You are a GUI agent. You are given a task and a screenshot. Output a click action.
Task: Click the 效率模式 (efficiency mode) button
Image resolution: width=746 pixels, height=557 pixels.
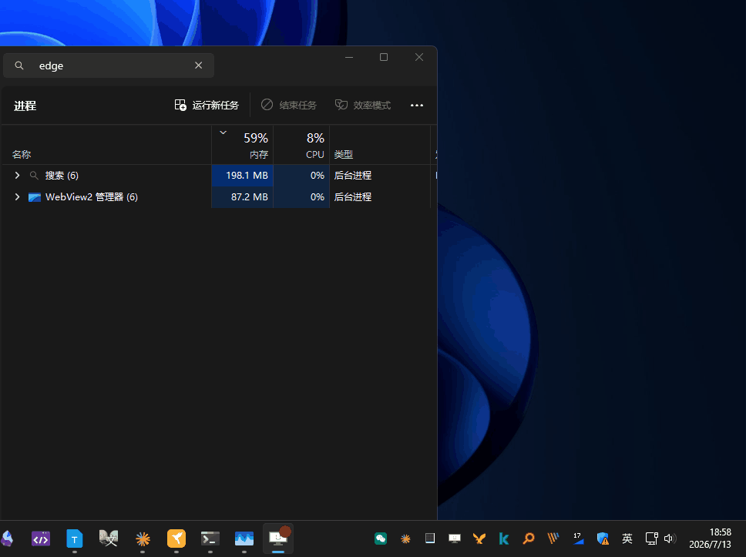pos(363,105)
